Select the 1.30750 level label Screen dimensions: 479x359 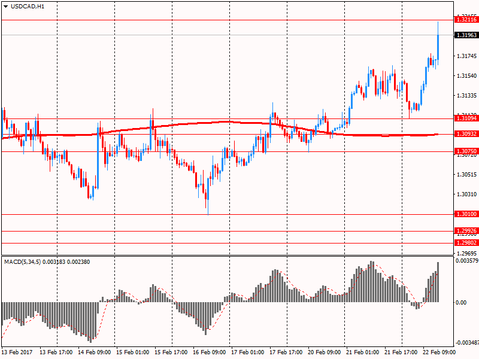466,151
